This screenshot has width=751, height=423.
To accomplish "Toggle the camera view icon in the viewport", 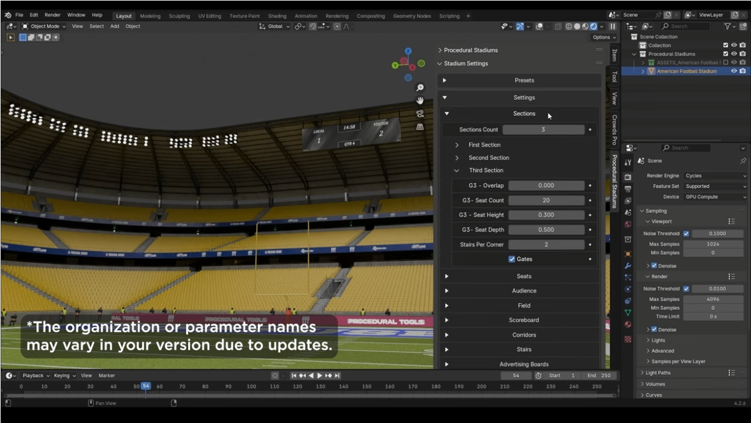I will [419, 114].
